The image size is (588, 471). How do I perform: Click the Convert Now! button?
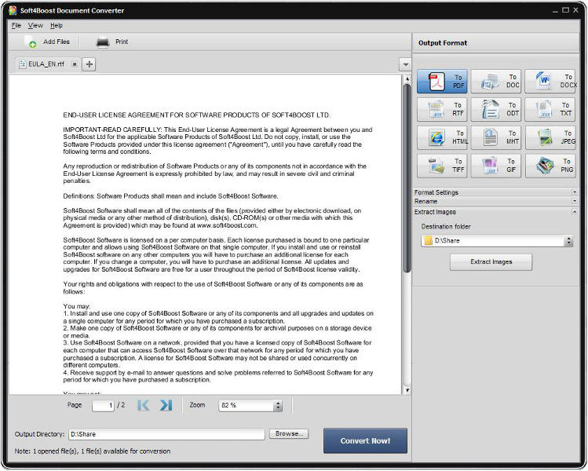[365, 441]
